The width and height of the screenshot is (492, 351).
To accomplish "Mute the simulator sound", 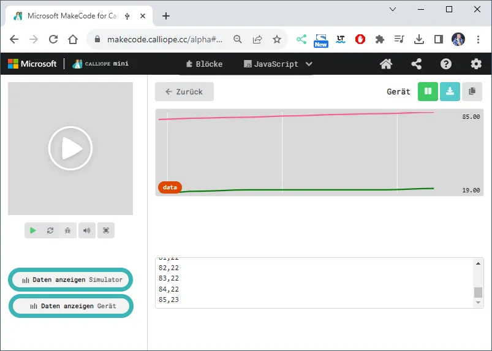I will (86, 230).
